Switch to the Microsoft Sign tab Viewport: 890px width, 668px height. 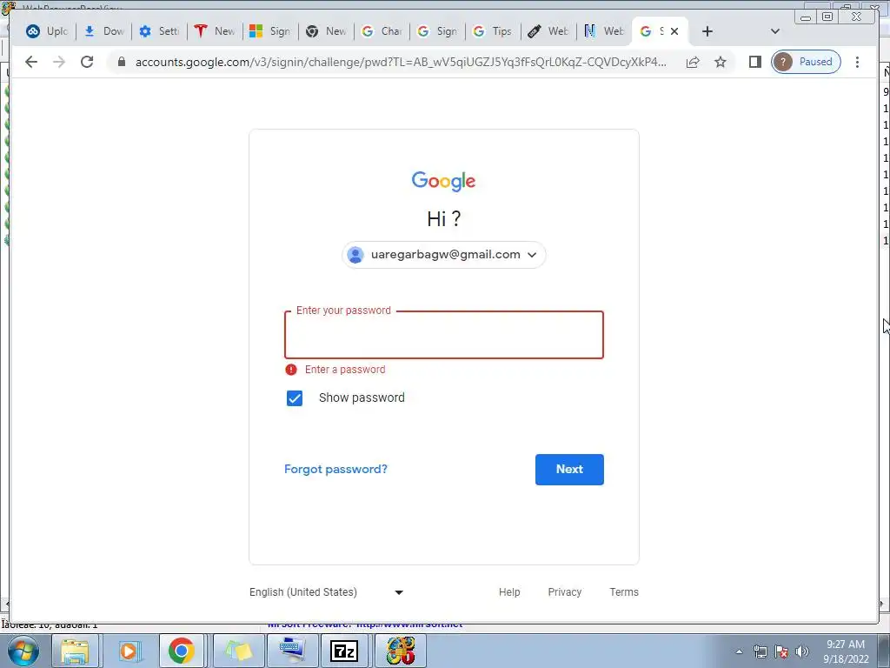271,32
